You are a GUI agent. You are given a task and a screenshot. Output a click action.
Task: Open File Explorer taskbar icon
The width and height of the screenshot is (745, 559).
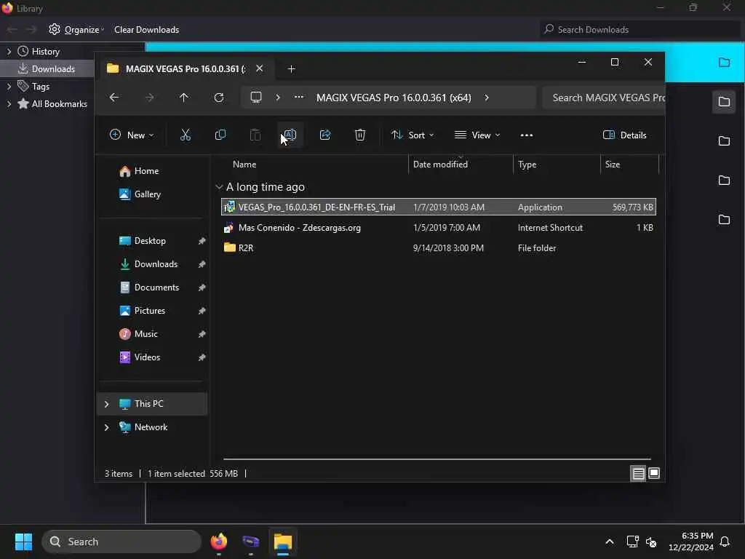coord(283,542)
